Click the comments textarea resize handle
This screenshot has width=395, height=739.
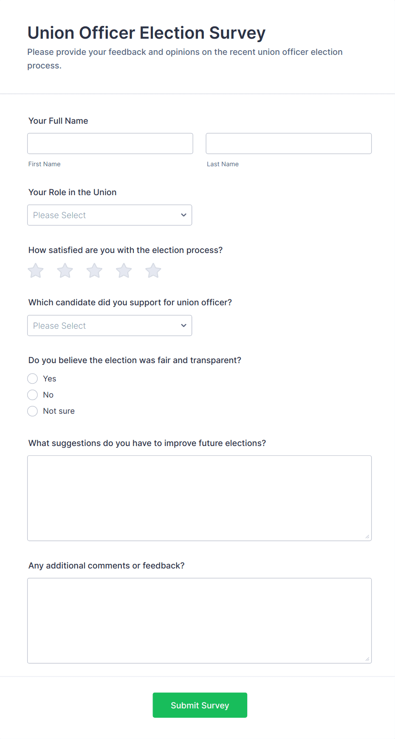pyautogui.click(x=367, y=659)
